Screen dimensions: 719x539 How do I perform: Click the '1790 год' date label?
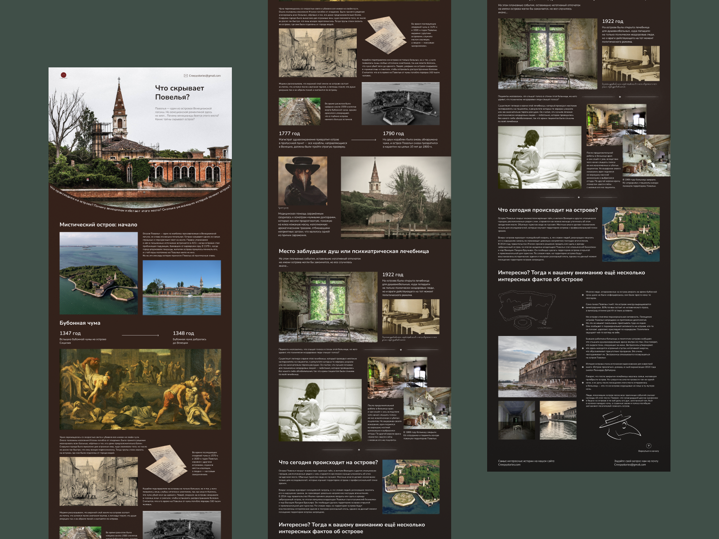[393, 133]
